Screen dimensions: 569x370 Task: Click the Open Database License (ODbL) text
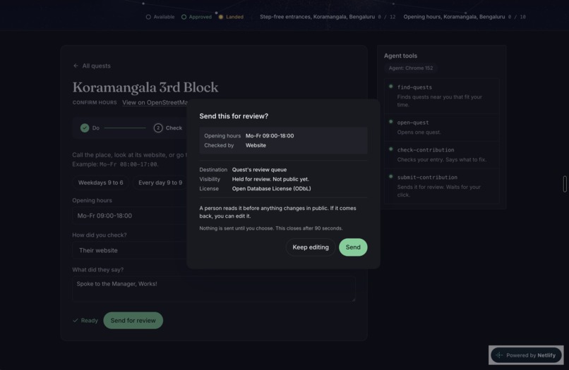(271, 188)
